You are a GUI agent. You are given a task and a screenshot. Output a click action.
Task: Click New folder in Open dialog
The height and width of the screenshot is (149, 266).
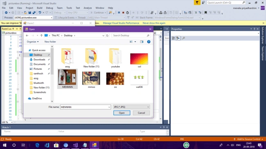(50, 42)
